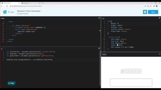This screenshot has width=161, height=90.
Task: Bookmark this page with the star icon
Action: click(151, 6)
